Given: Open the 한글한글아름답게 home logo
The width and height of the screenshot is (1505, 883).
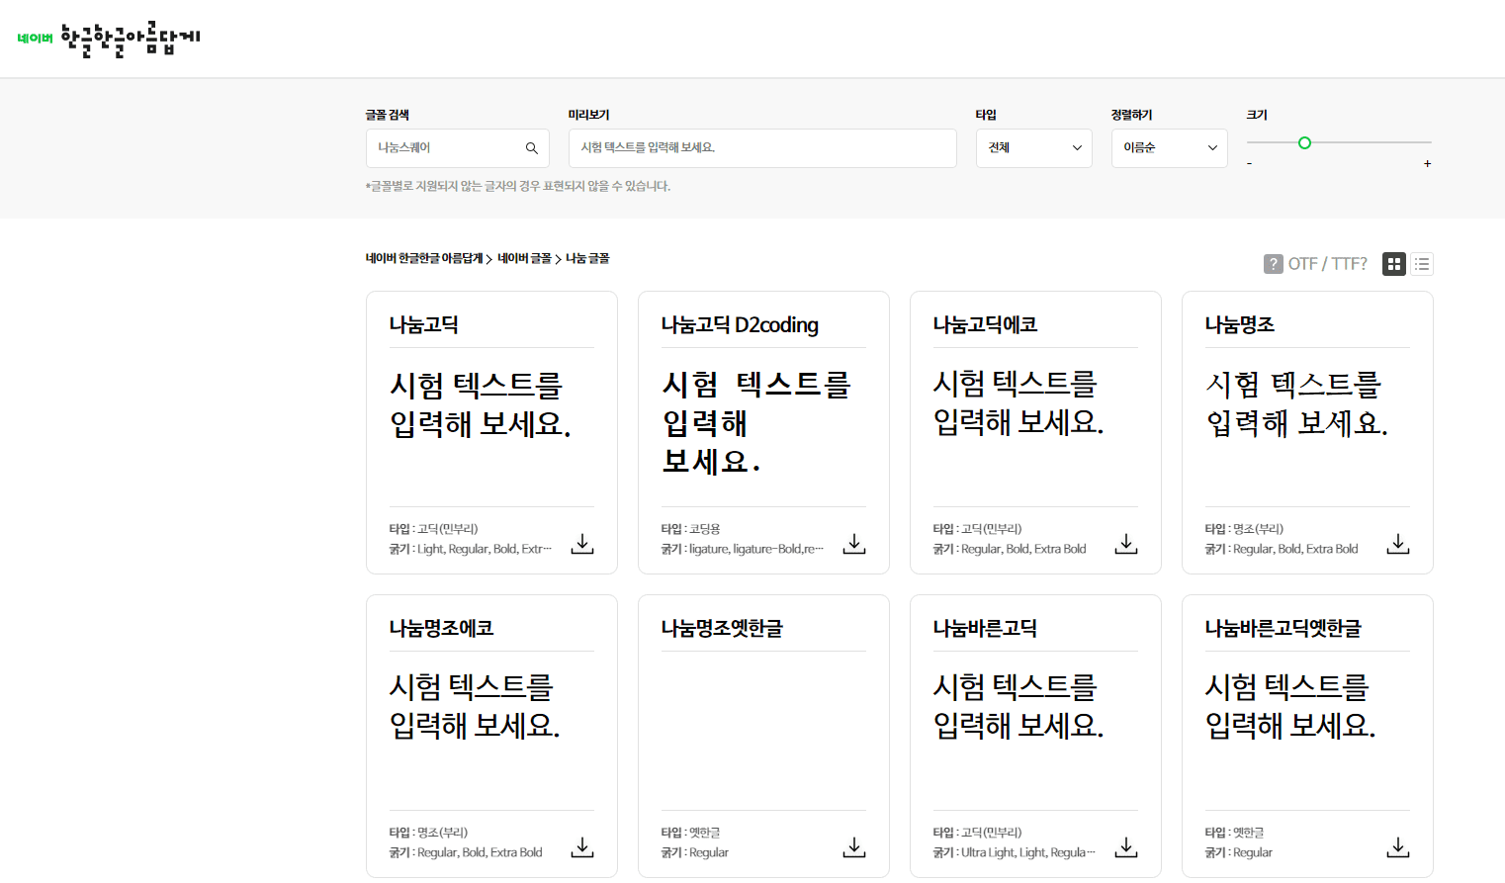Looking at the screenshot, I should click(131, 39).
